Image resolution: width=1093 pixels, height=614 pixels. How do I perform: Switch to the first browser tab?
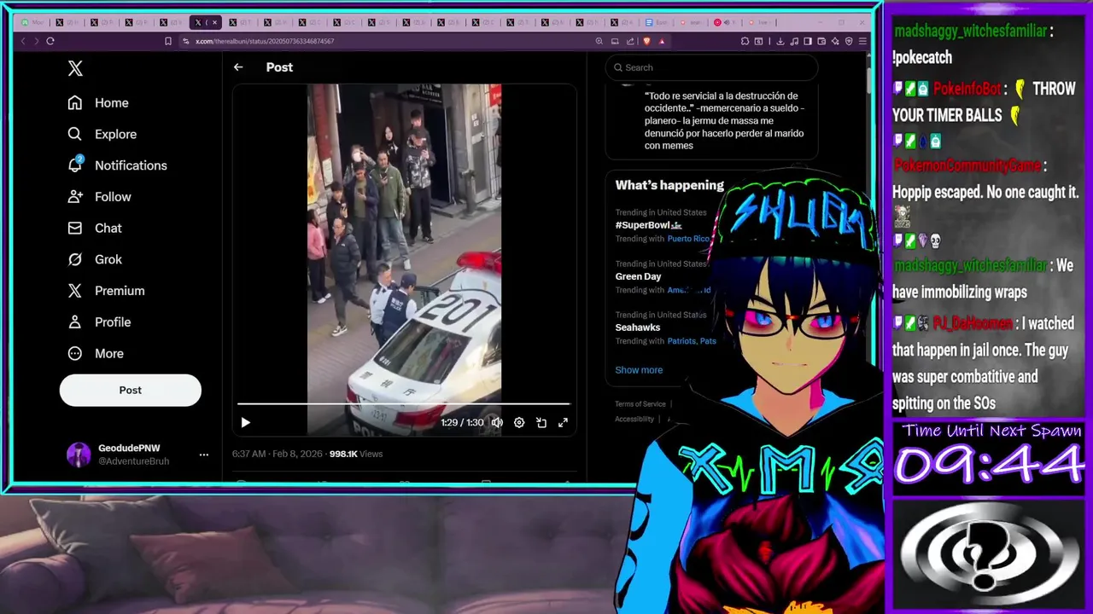pyautogui.click(x=33, y=22)
